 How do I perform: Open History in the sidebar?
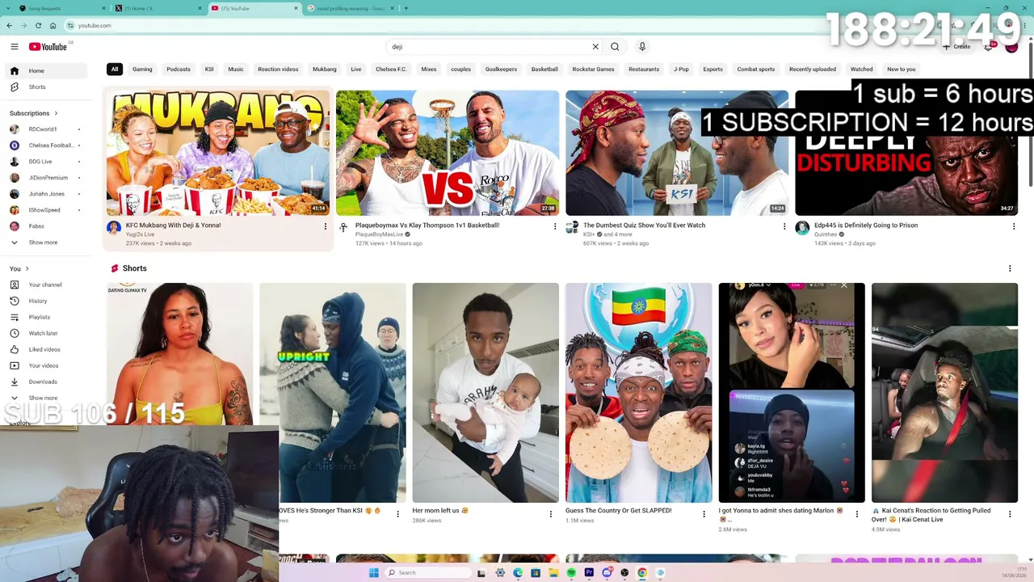(46, 301)
